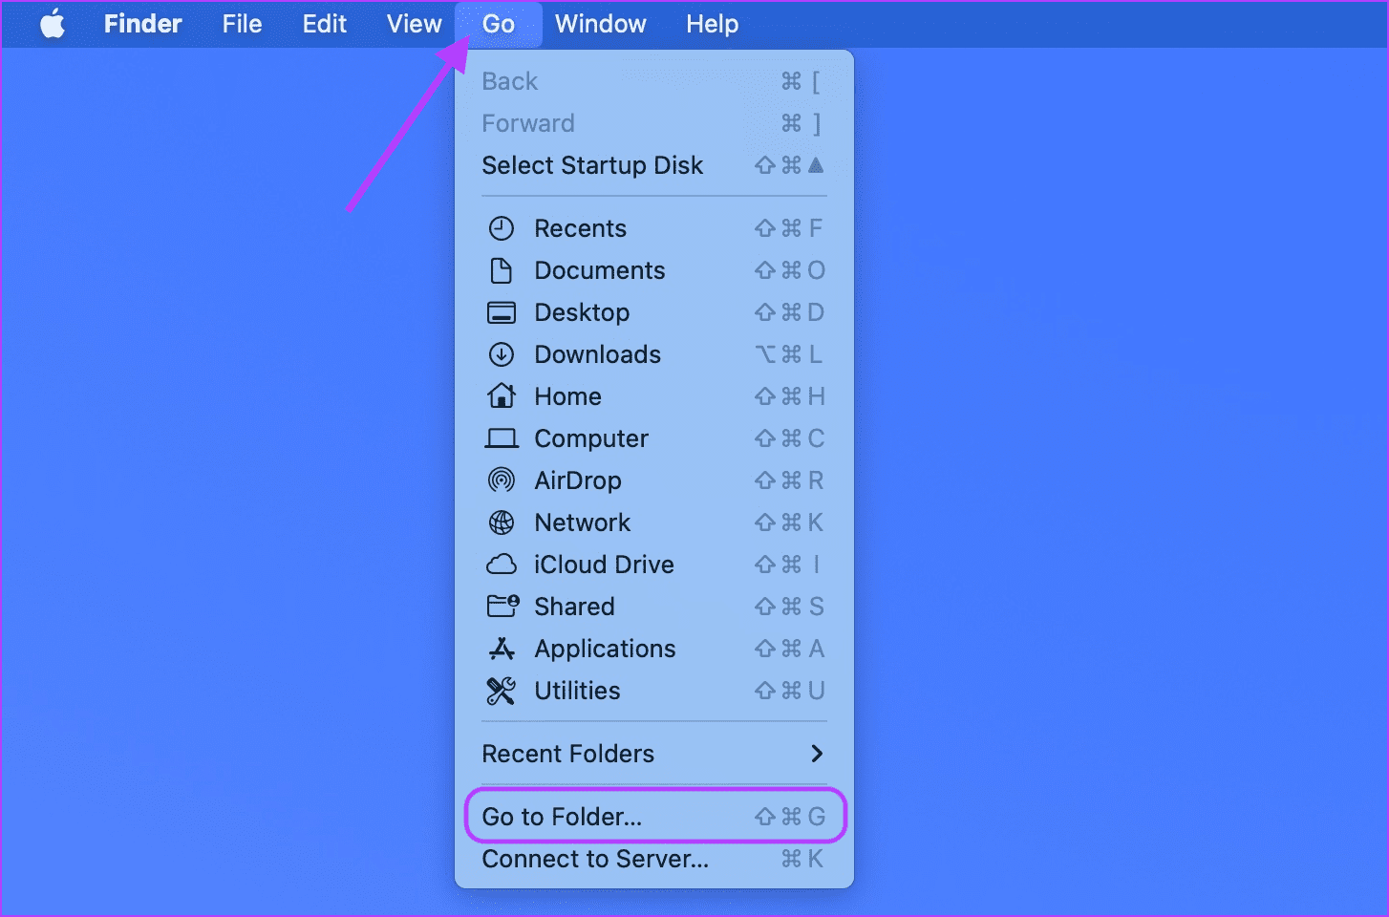Open Applications from the Go menu
The width and height of the screenshot is (1389, 917).
point(654,649)
